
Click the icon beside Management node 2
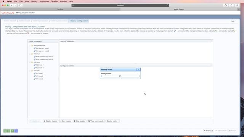(x=35, y=51)
